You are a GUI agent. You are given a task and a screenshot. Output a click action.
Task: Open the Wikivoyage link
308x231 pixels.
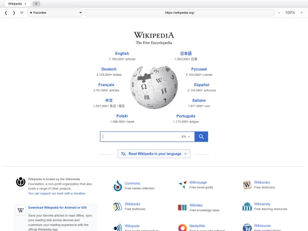(198, 183)
